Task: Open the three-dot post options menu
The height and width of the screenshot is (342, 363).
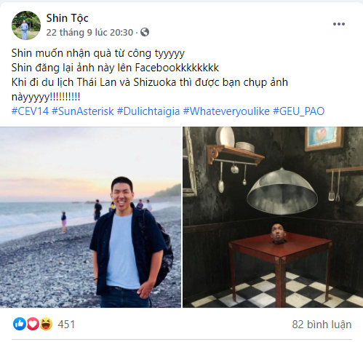Action: [338, 24]
